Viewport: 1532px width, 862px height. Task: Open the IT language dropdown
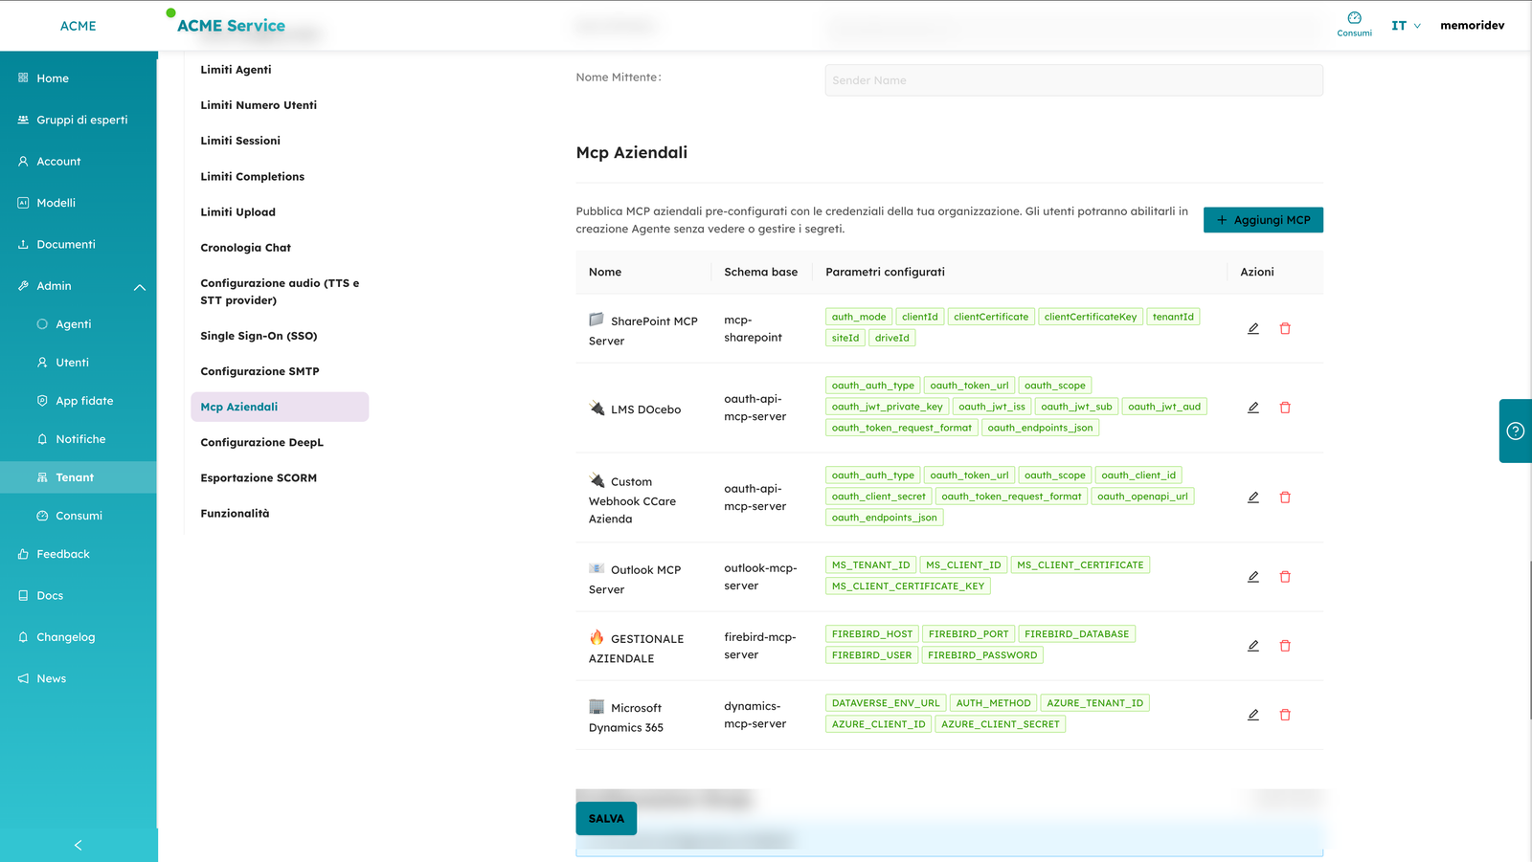(1406, 26)
